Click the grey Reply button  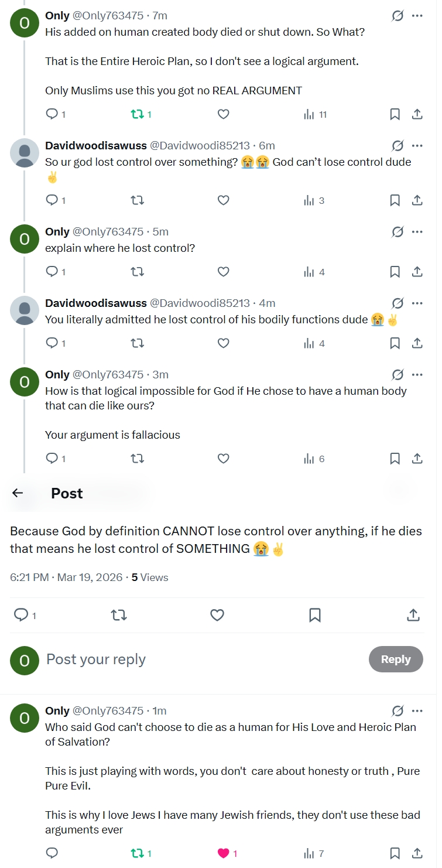tap(396, 659)
